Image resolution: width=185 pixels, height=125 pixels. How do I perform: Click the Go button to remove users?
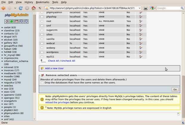click(175, 90)
